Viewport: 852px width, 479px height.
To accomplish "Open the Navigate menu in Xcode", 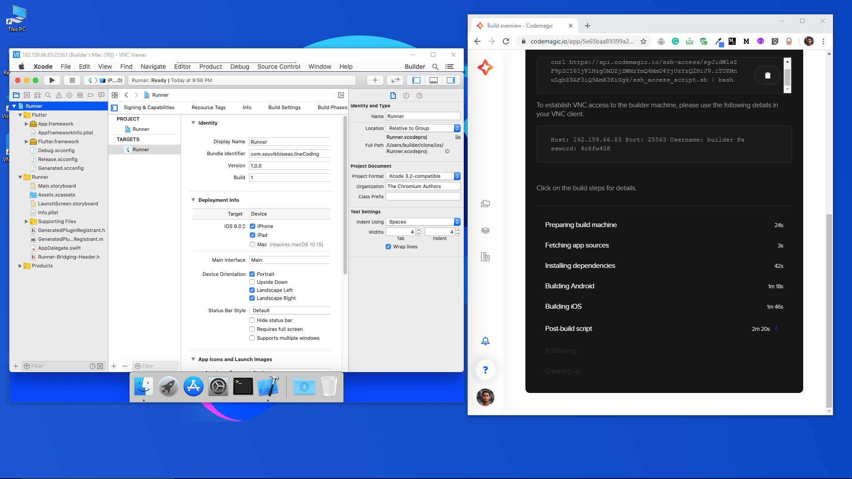I will (153, 67).
